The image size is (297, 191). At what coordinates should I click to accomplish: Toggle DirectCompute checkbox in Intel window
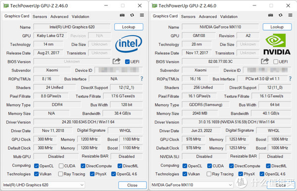tap(83, 166)
